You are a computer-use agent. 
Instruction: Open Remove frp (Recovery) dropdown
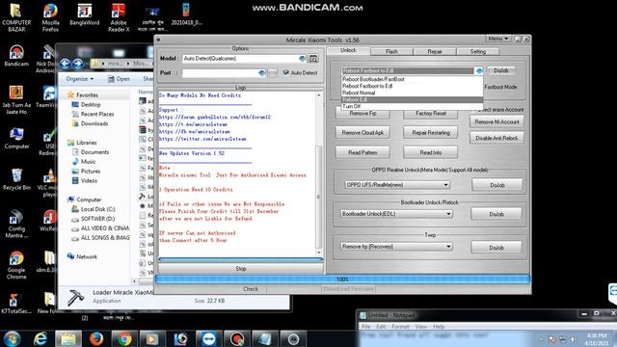396,247
